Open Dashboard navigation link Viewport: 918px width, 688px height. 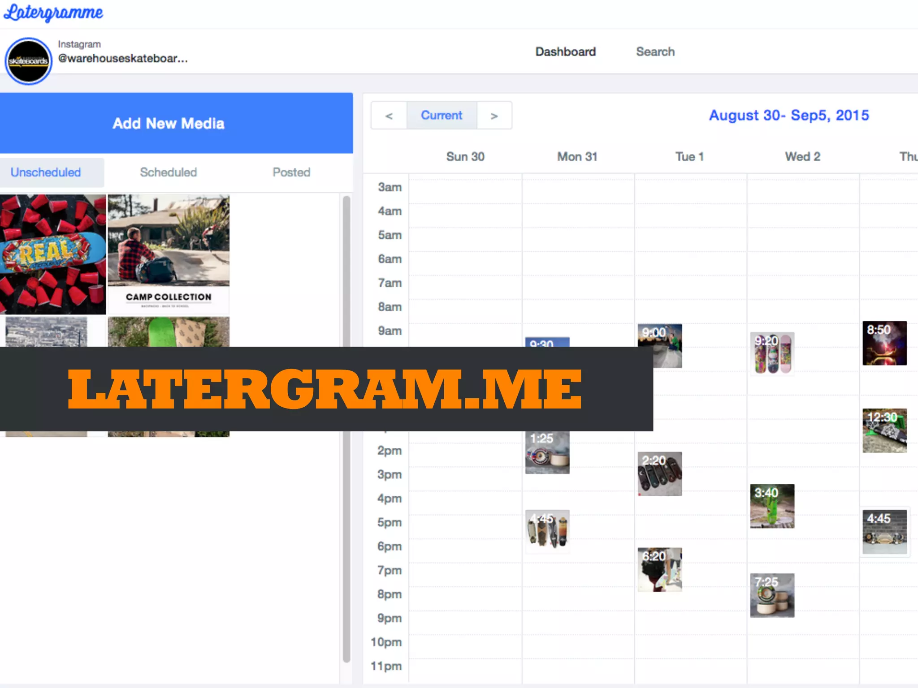click(565, 52)
